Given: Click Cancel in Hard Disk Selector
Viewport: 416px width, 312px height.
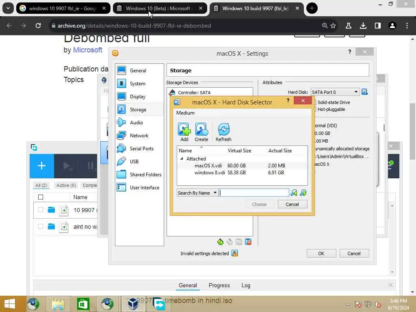Looking at the screenshot, I should click(292, 204).
